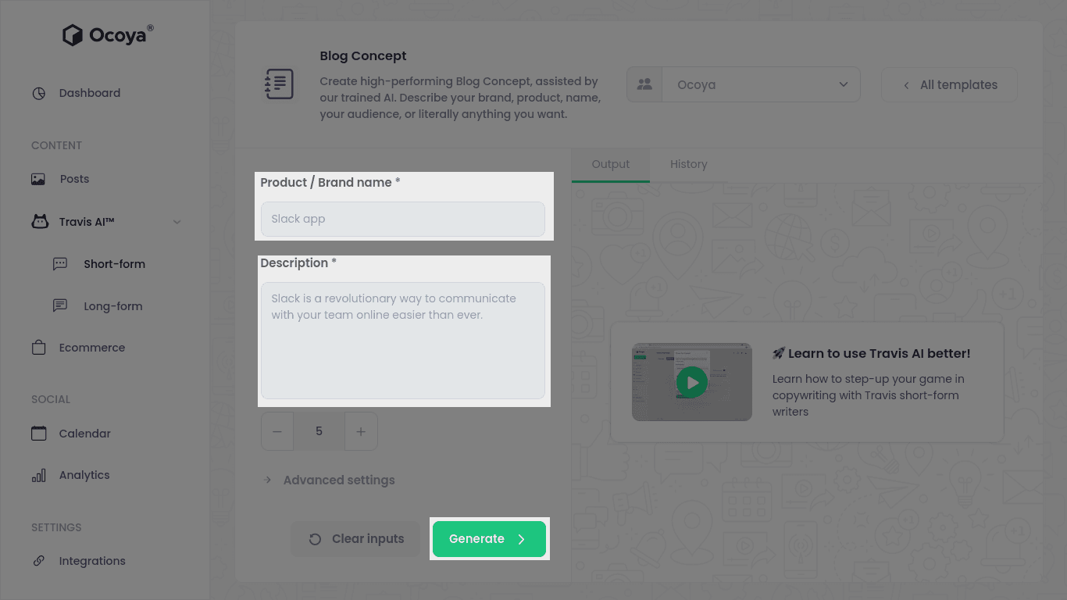This screenshot has width=1067, height=600.
Task: Switch to the Output tab
Action: coord(611,164)
